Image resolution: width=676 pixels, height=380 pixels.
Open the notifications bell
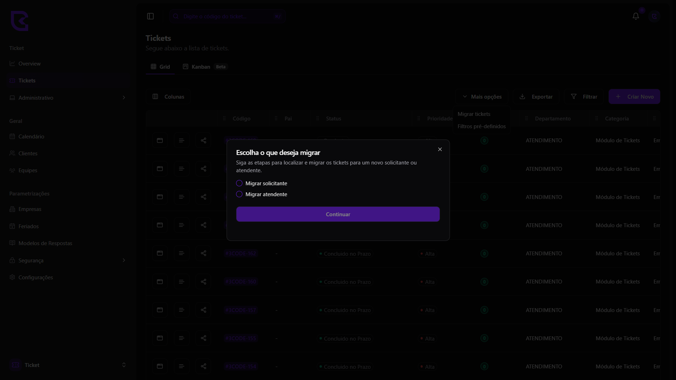click(635, 16)
